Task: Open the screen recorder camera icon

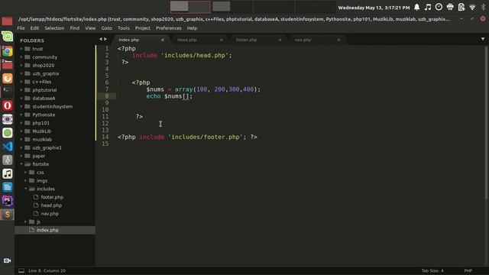Action: [7, 260]
